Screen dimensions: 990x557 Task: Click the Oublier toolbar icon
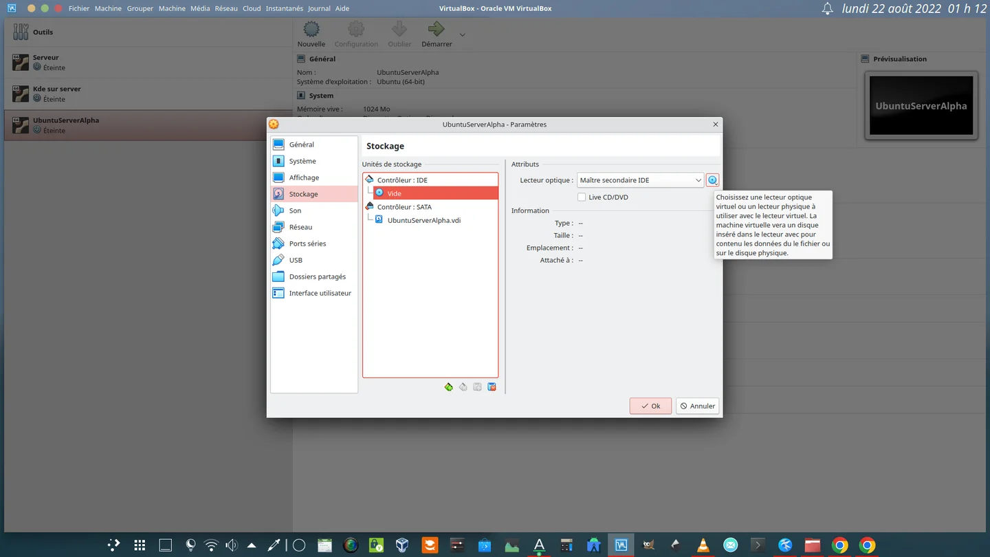pos(399,34)
